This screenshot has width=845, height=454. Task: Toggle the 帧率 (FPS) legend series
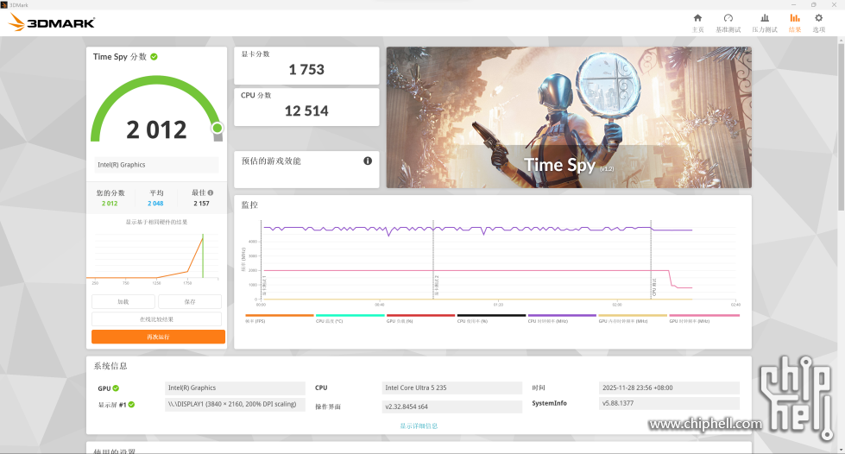point(279,319)
